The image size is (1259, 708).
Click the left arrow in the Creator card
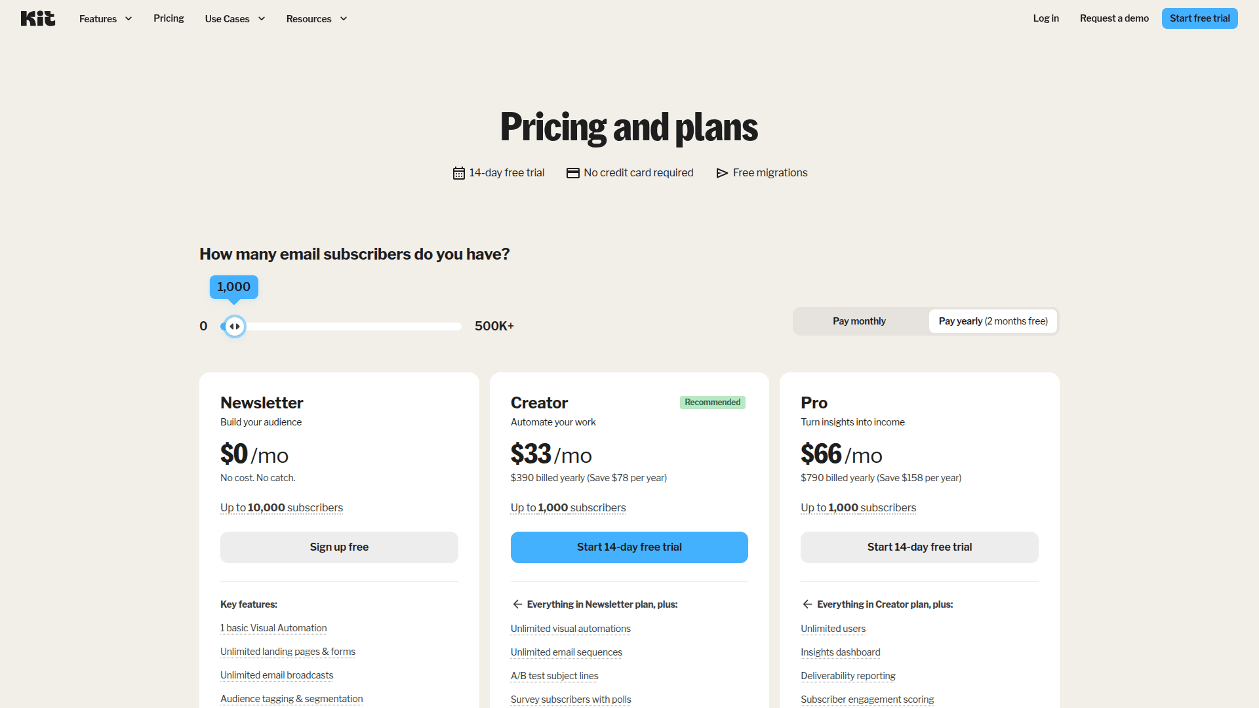click(x=517, y=604)
